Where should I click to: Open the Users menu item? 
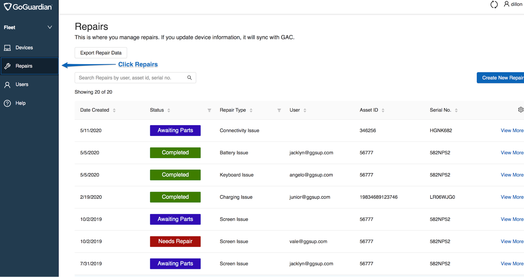pos(29,85)
